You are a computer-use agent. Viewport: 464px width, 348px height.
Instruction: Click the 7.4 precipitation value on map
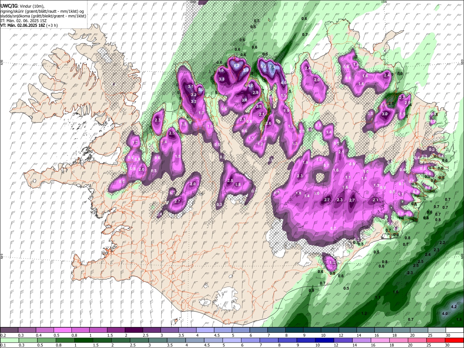click(x=273, y=67)
